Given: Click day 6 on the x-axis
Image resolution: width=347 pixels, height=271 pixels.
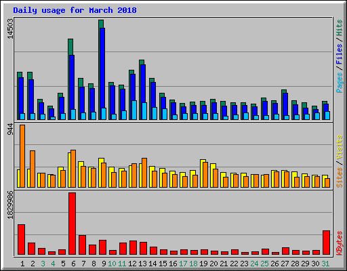Looking at the screenshot, I should [73, 264].
